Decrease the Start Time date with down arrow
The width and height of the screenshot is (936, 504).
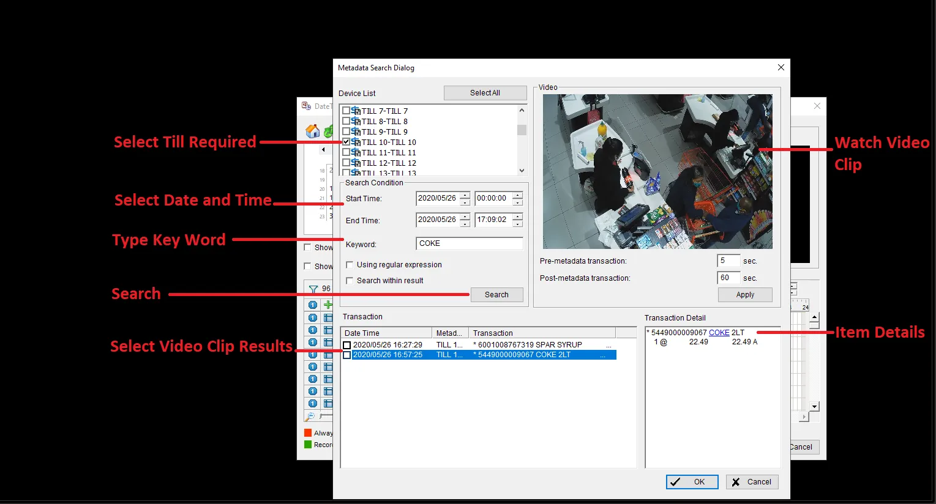point(465,202)
